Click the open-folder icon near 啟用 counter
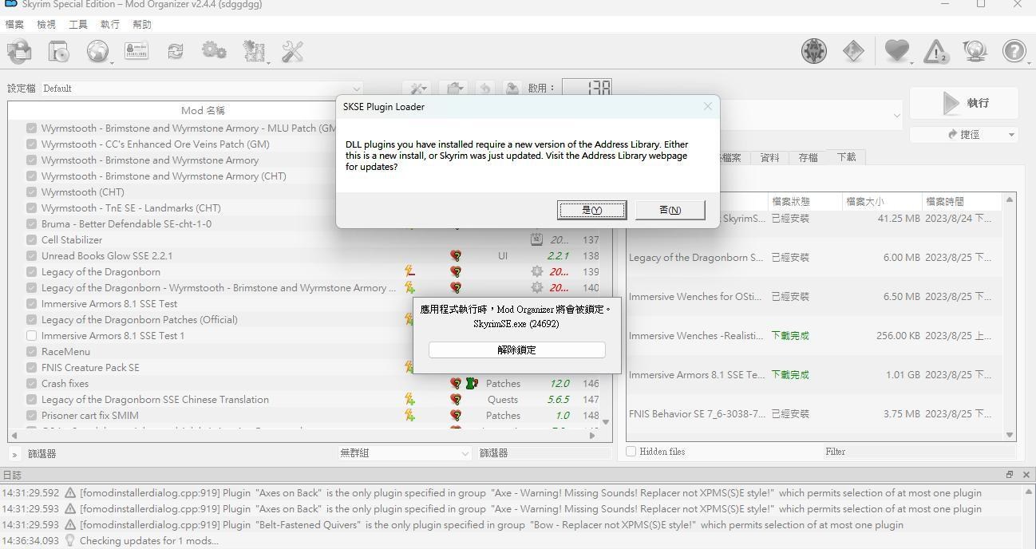Screen dimensions: 1036x549 tap(454, 89)
